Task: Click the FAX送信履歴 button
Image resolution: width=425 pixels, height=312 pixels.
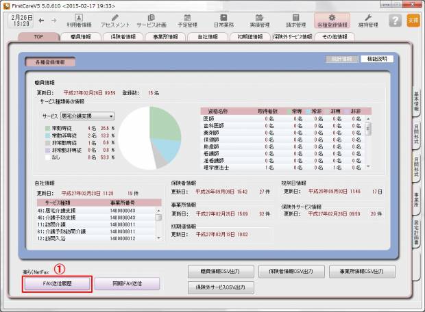Action: [56, 283]
